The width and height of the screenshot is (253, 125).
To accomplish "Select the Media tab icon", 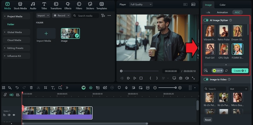I will click(x=7, y=4).
